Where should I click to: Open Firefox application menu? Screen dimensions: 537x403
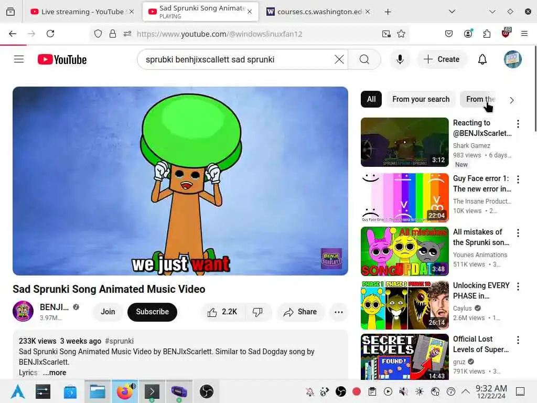pos(524,34)
